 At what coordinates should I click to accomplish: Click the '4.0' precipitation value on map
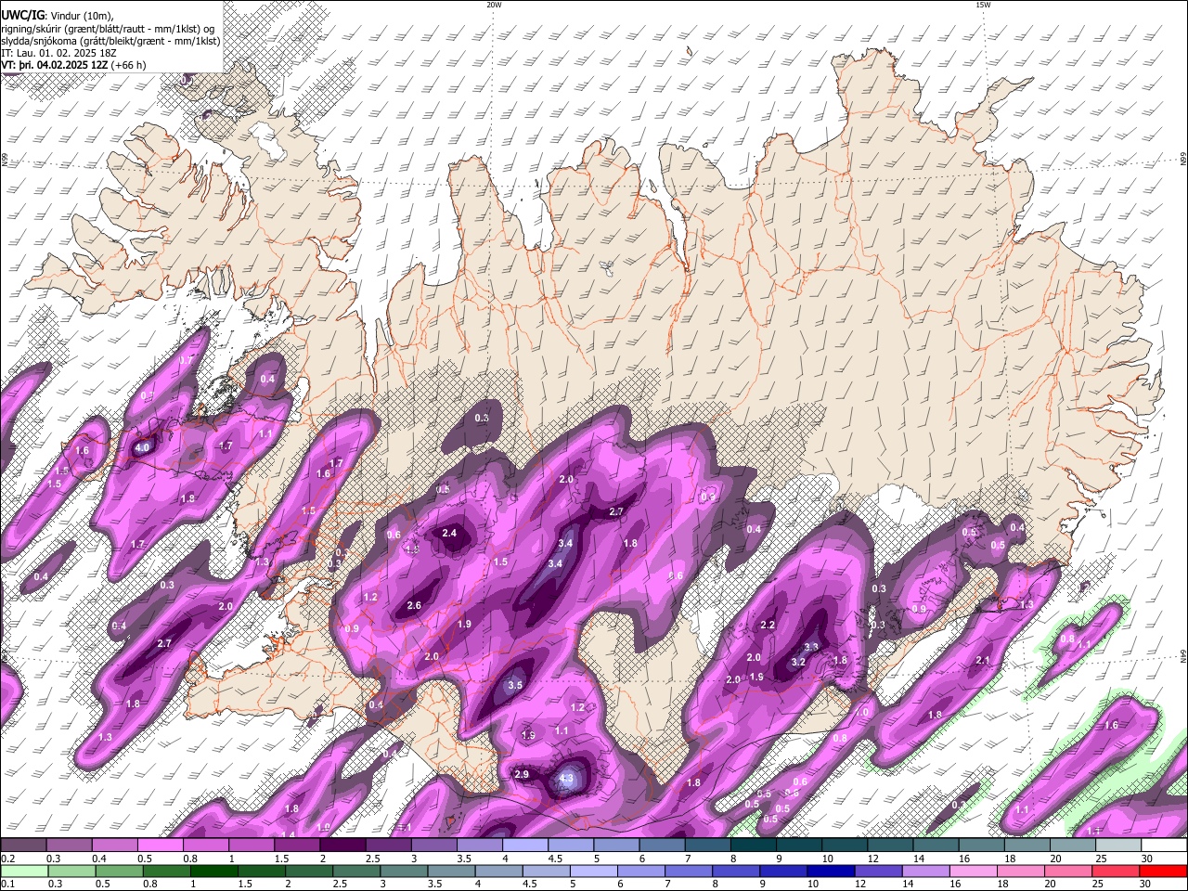pyautogui.click(x=142, y=447)
